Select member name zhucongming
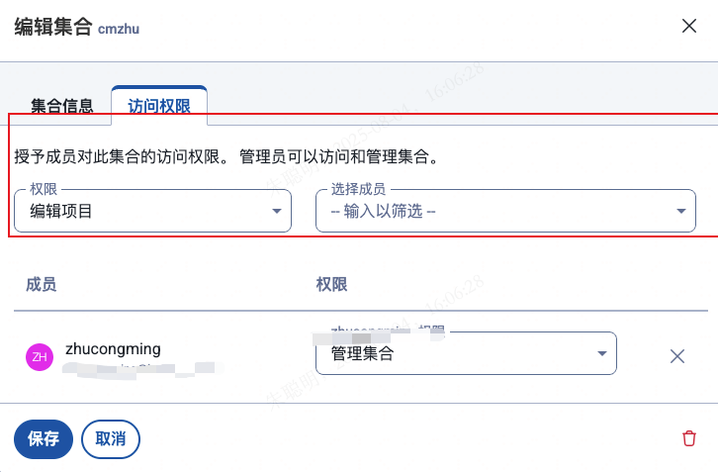 [x=112, y=348]
